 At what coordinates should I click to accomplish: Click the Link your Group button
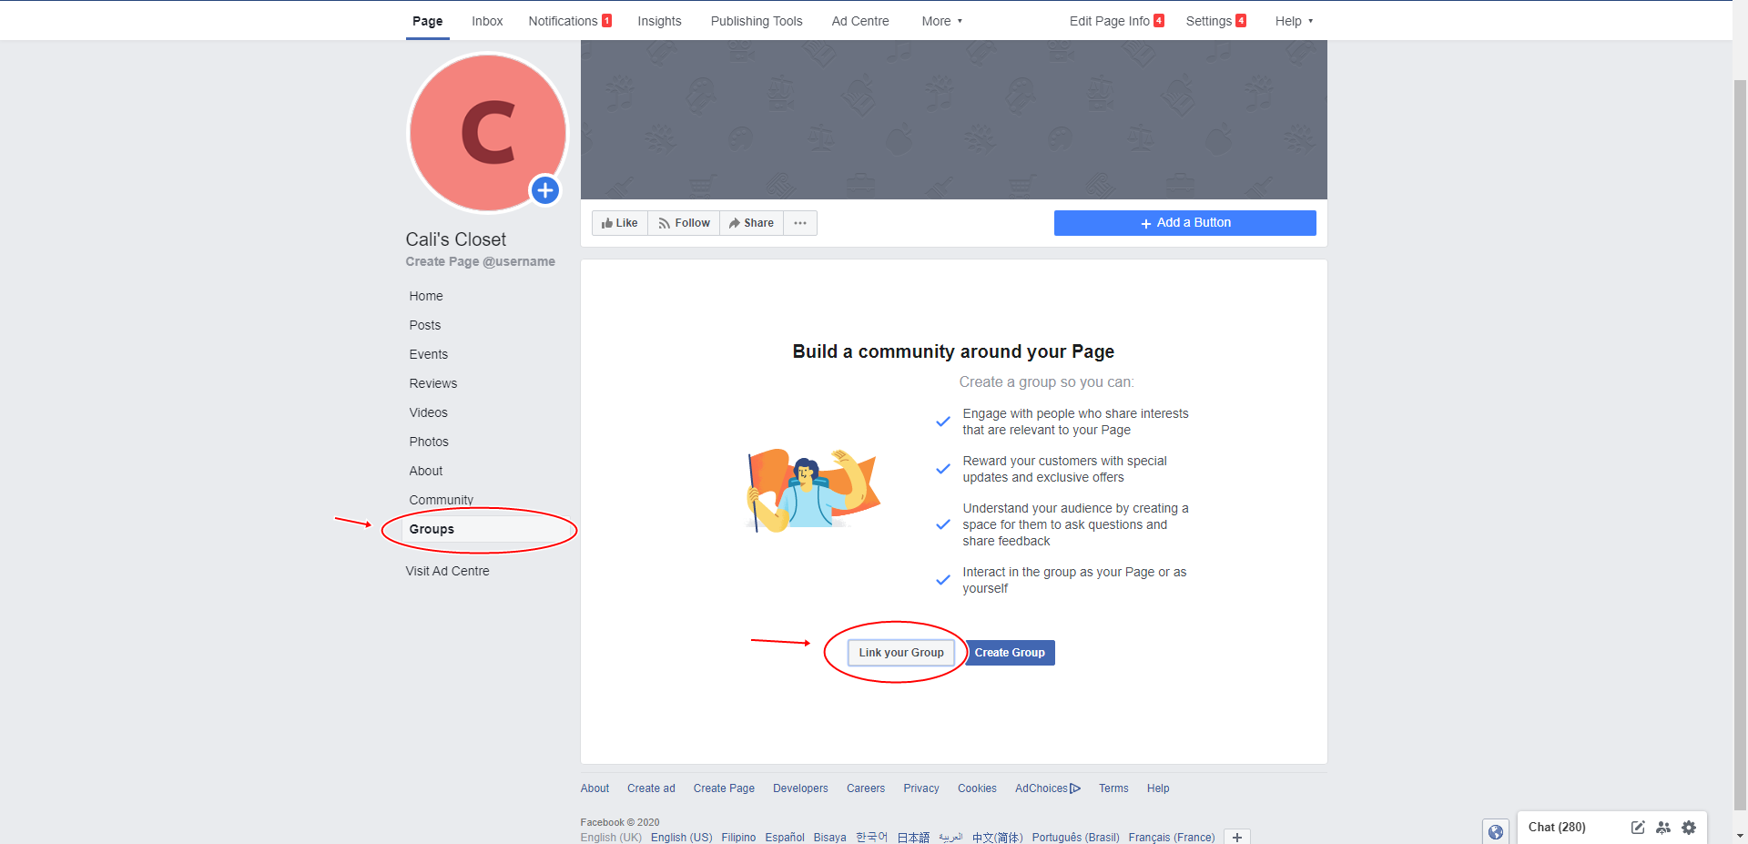pyautogui.click(x=900, y=652)
